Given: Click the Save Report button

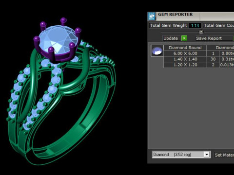Looking at the screenshot, I should [x=214, y=38].
